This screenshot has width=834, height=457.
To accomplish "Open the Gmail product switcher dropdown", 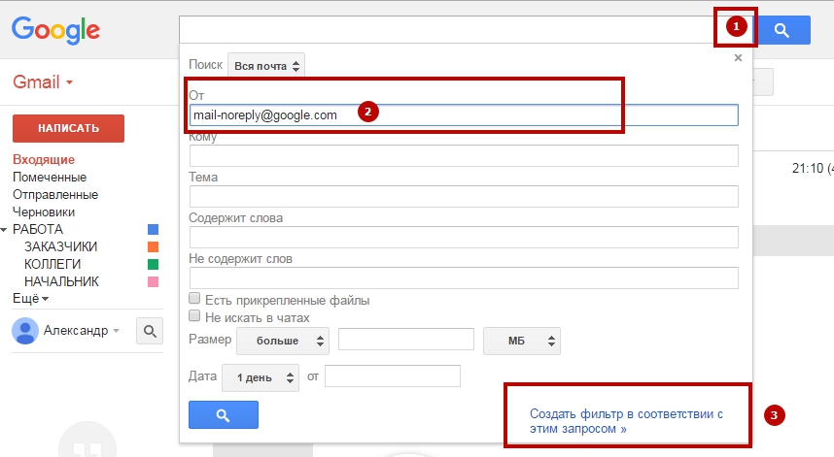I will 43,82.
